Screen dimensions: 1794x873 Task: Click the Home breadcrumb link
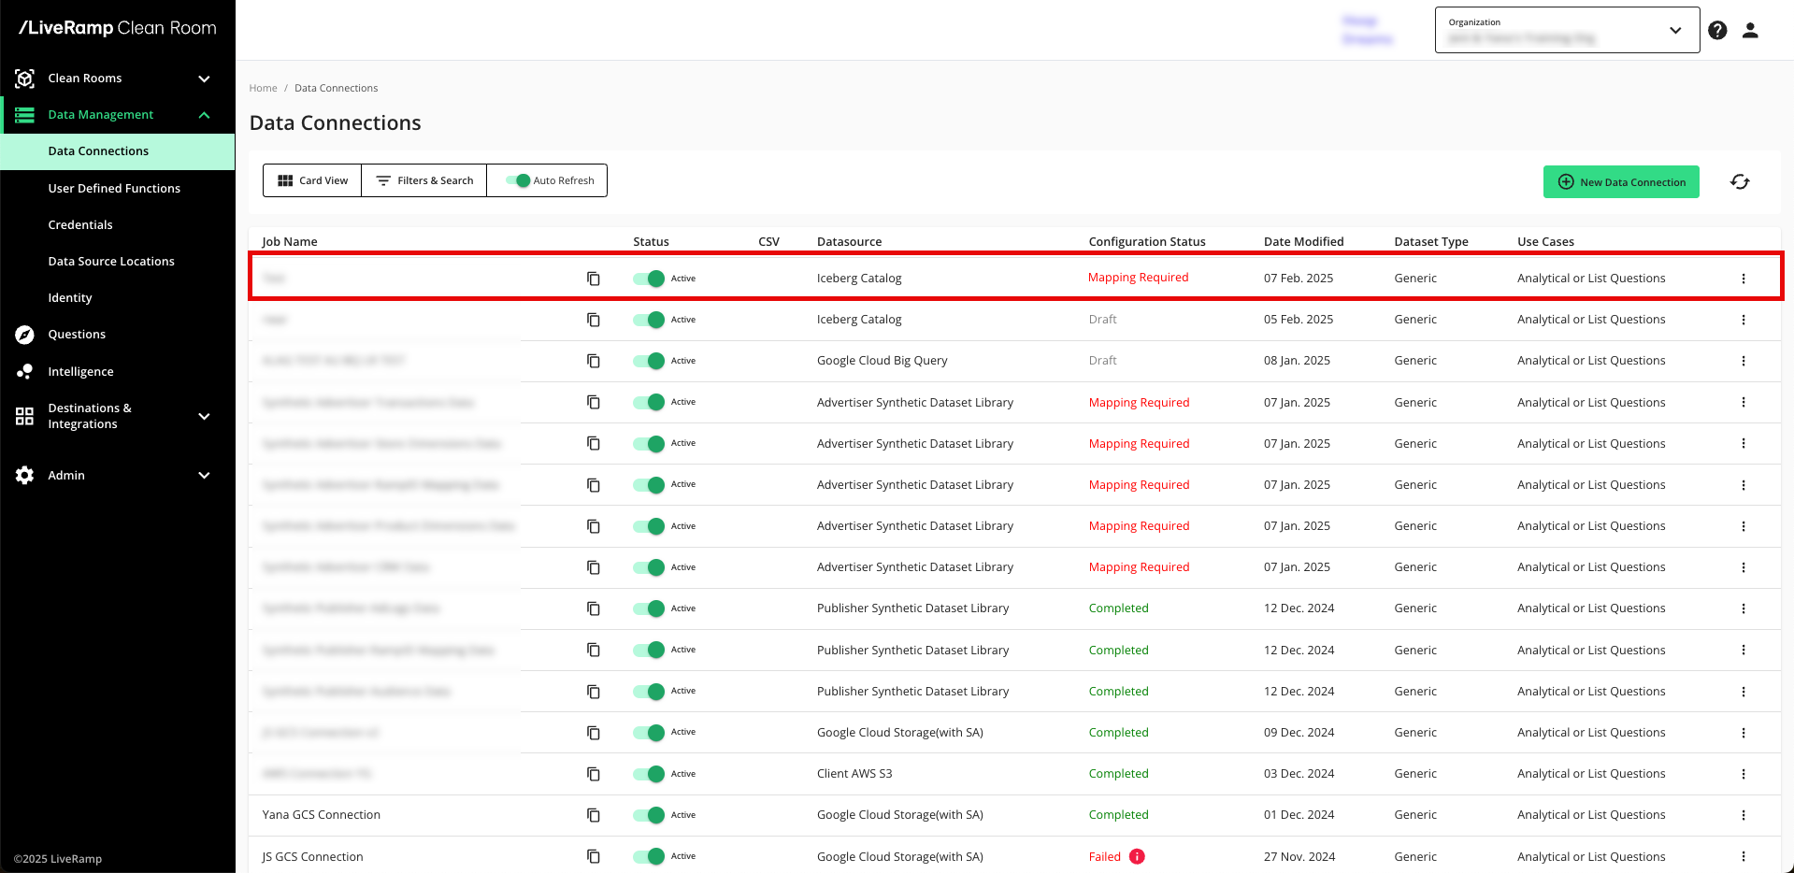(x=263, y=88)
